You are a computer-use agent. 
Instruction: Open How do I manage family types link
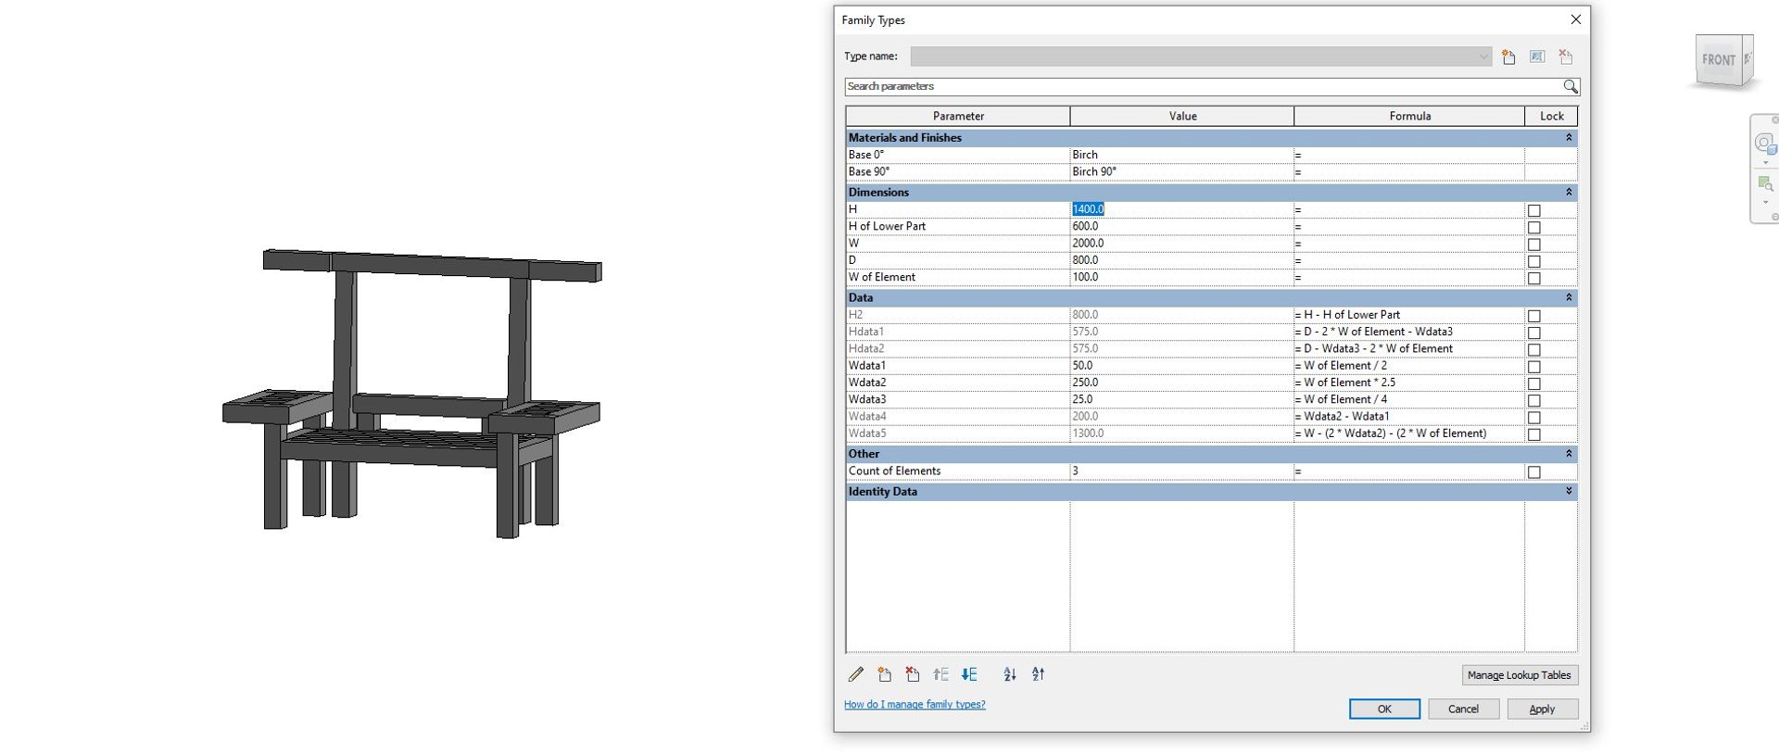coord(915,705)
